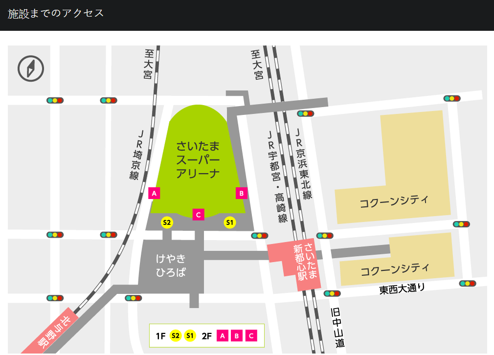Click the JR京浜東北線 railway label
494x355 pixels.
[x=303, y=164]
